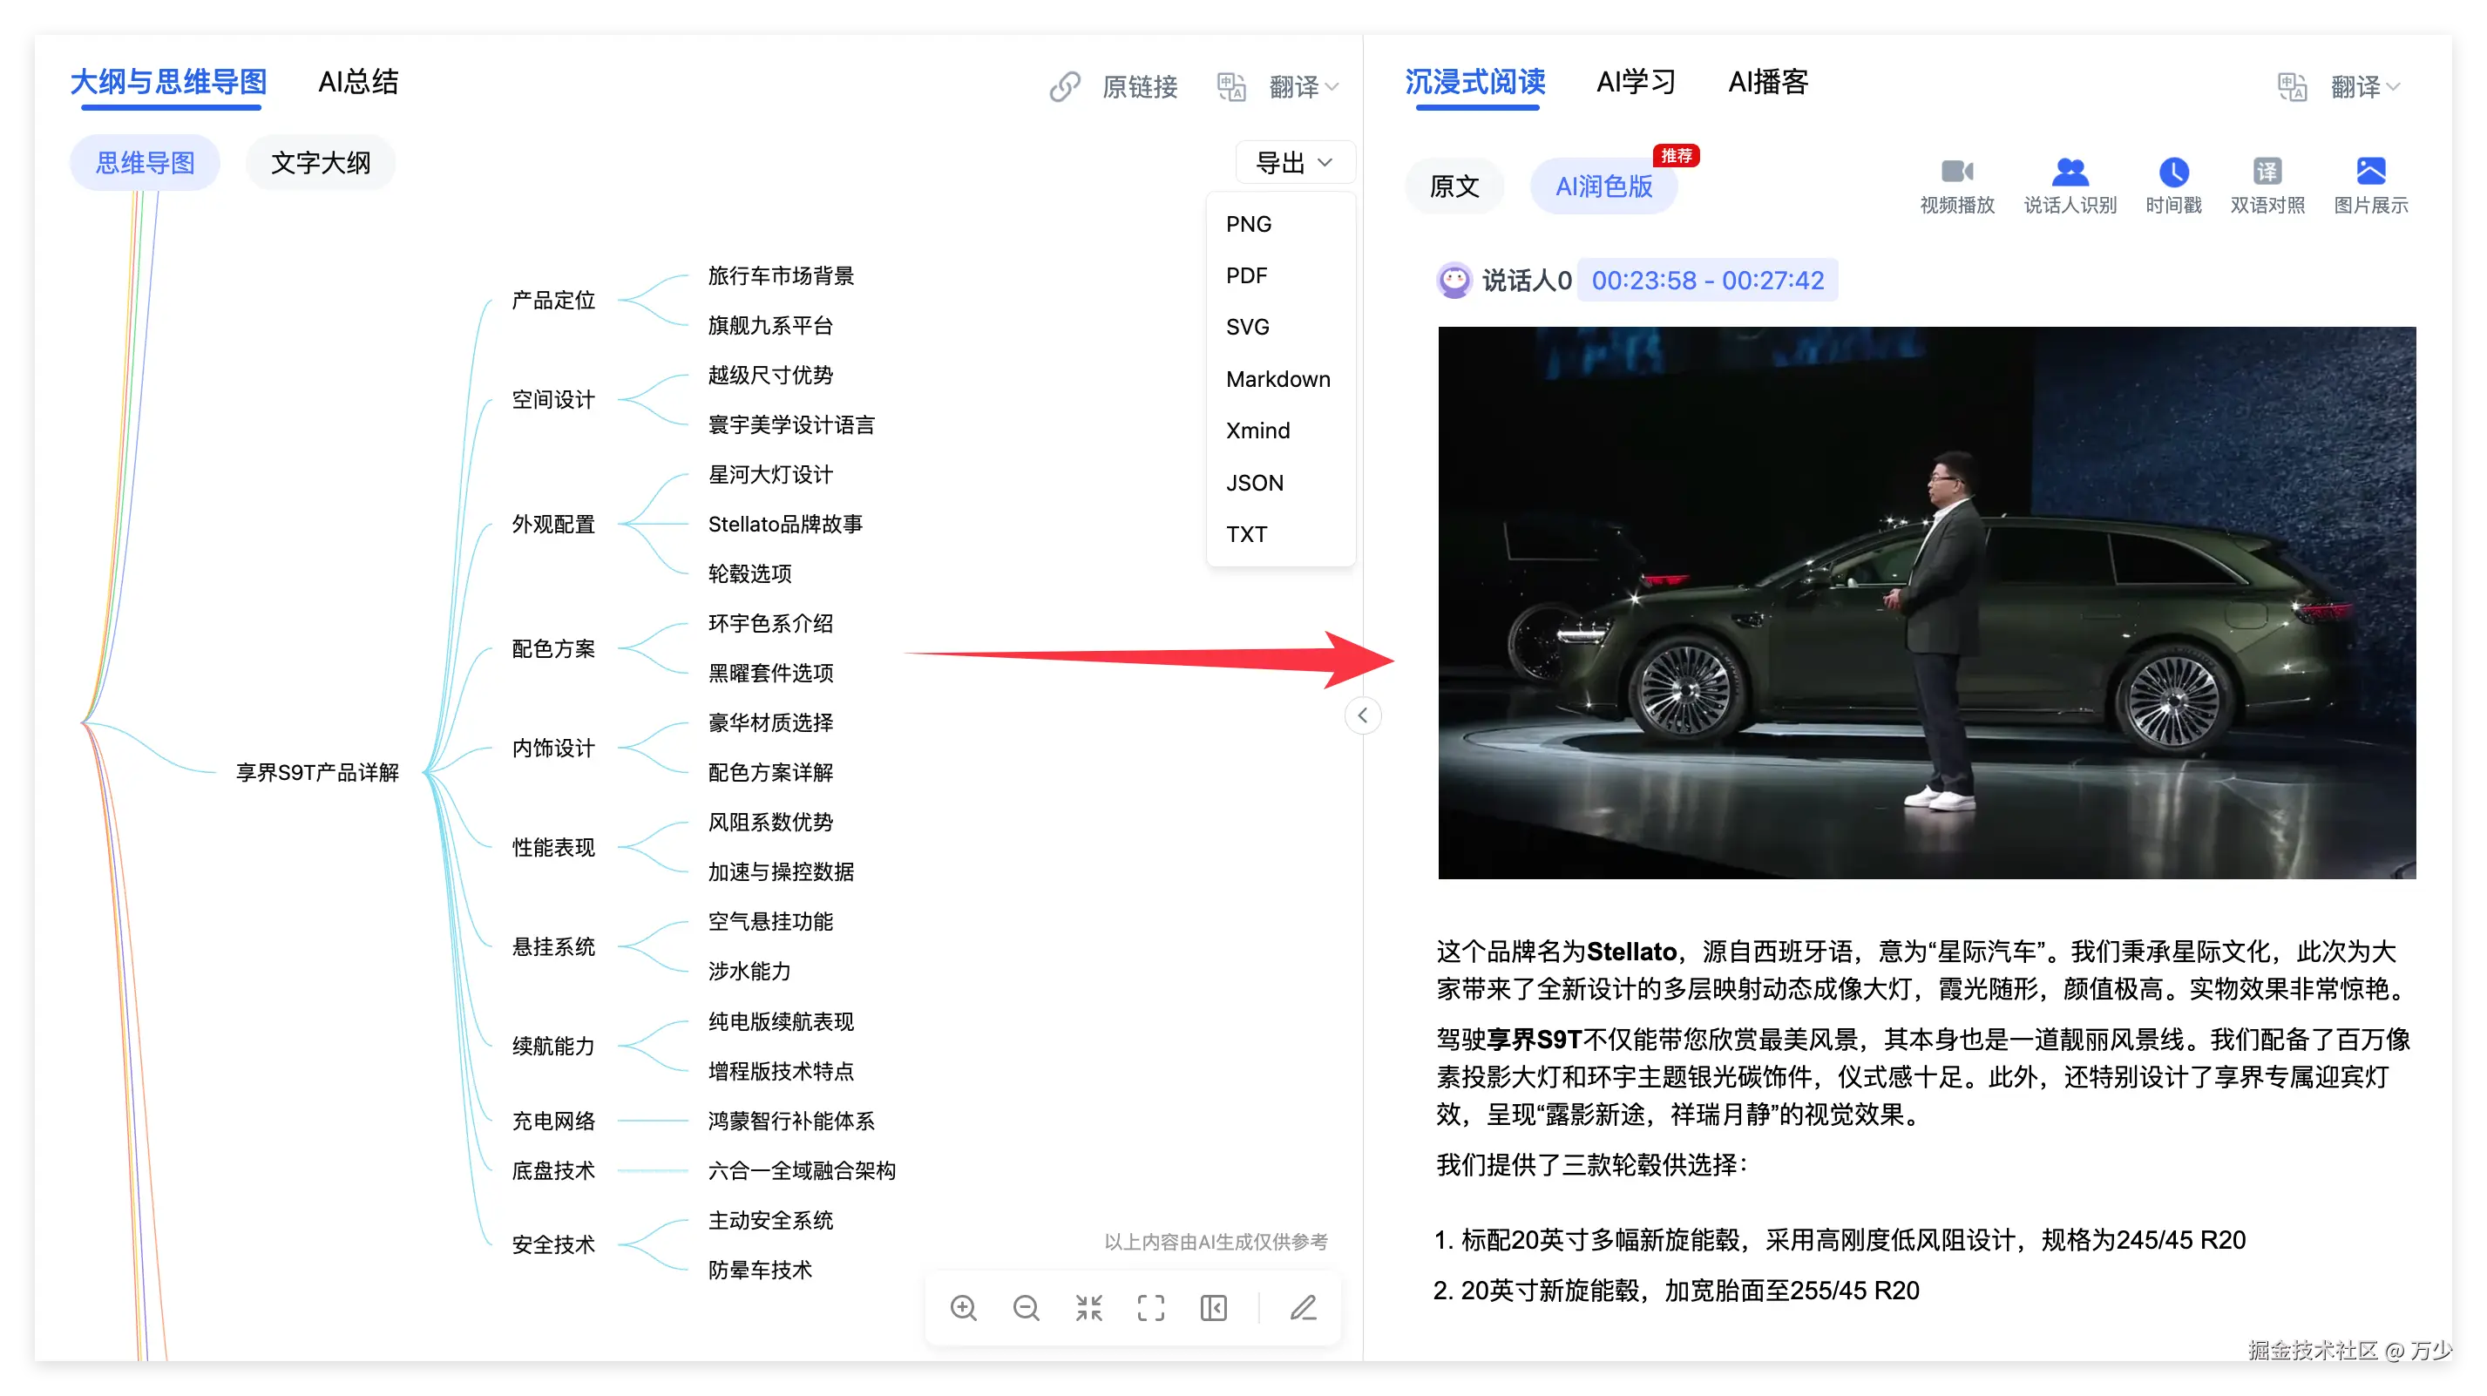Click the 00:23:58 - 00:27:42 timestamp link
This screenshot has height=1396, width=2487.
[1707, 280]
